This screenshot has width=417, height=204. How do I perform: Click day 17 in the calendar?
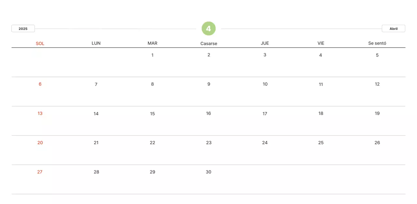click(265, 114)
